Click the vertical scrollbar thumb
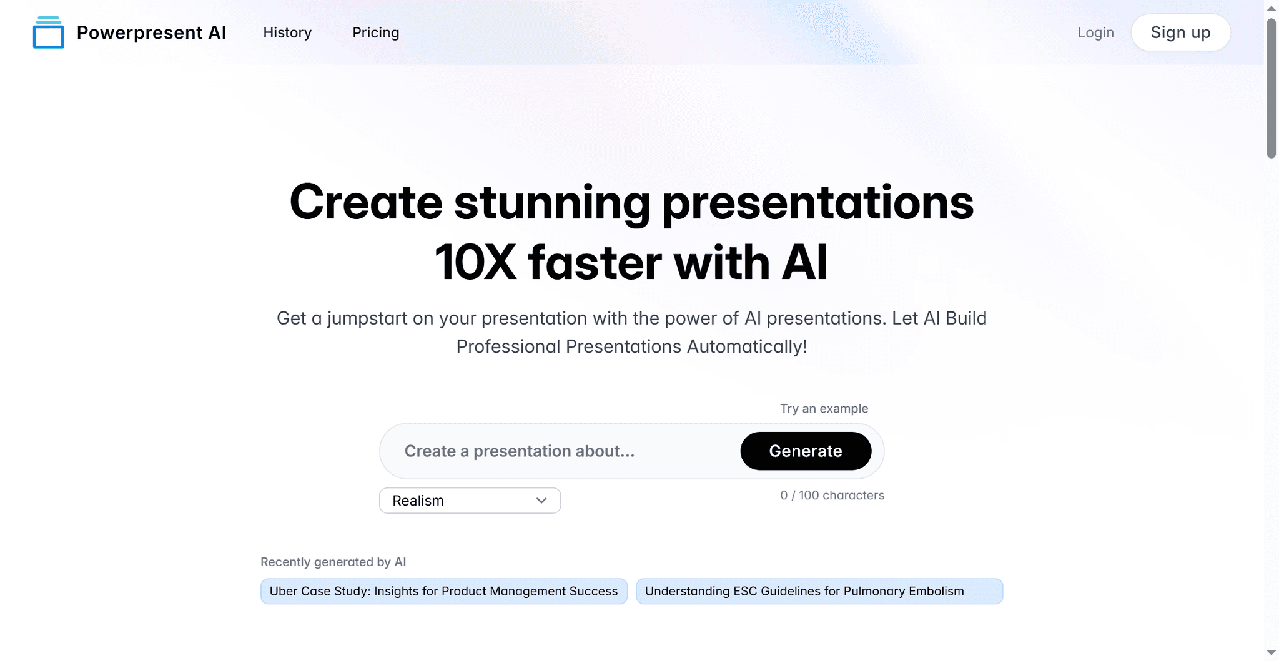The width and height of the screenshot is (1279, 661). pyautogui.click(x=1271, y=87)
